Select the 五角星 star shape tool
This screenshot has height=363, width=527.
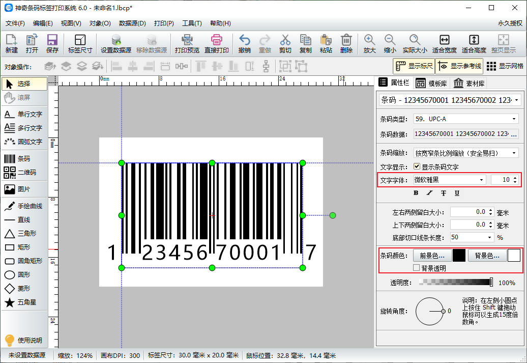click(24, 302)
